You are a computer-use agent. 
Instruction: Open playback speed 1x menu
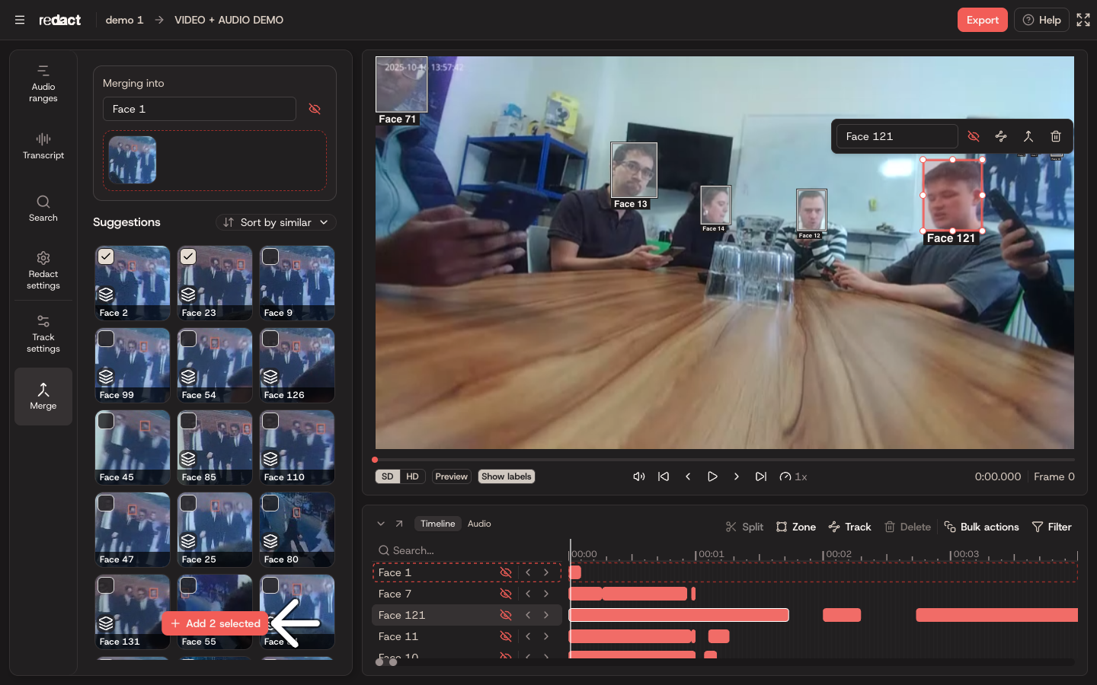[793, 476]
